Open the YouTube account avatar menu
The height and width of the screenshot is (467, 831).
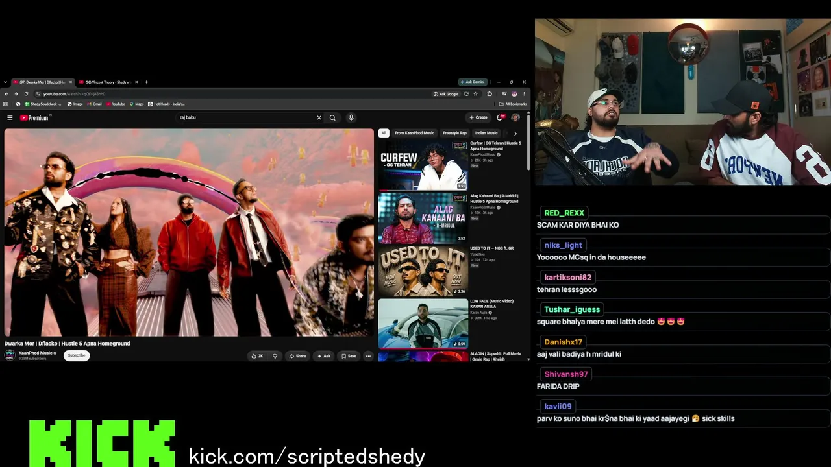coord(515,117)
